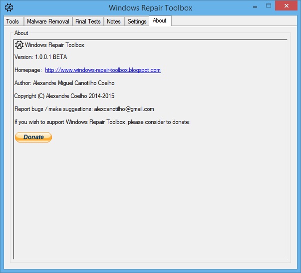Select the Notes tab
301x273 pixels.
point(114,21)
